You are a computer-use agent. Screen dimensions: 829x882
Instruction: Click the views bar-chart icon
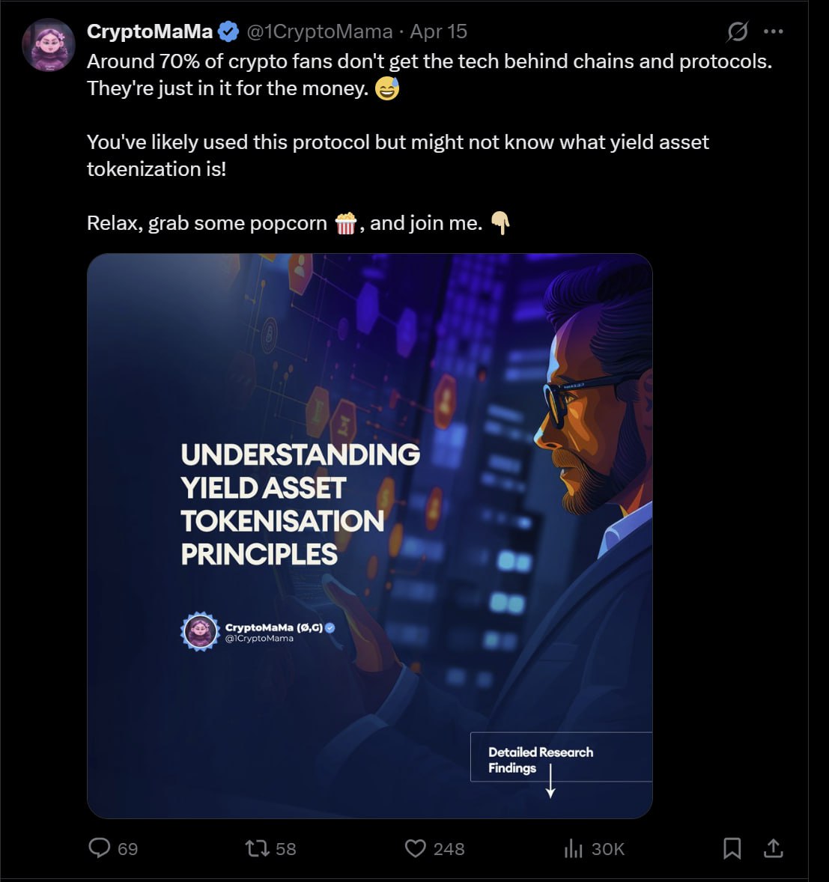pos(573,848)
